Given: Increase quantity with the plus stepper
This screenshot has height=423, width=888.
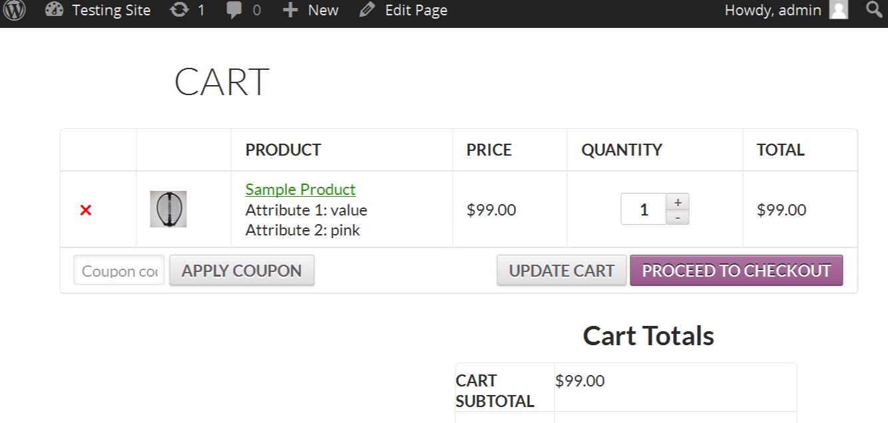Looking at the screenshot, I should 678,202.
